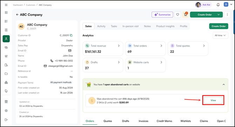Click the heart favorite icon
Screen dimensions: 235x127
(x=177, y=15)
